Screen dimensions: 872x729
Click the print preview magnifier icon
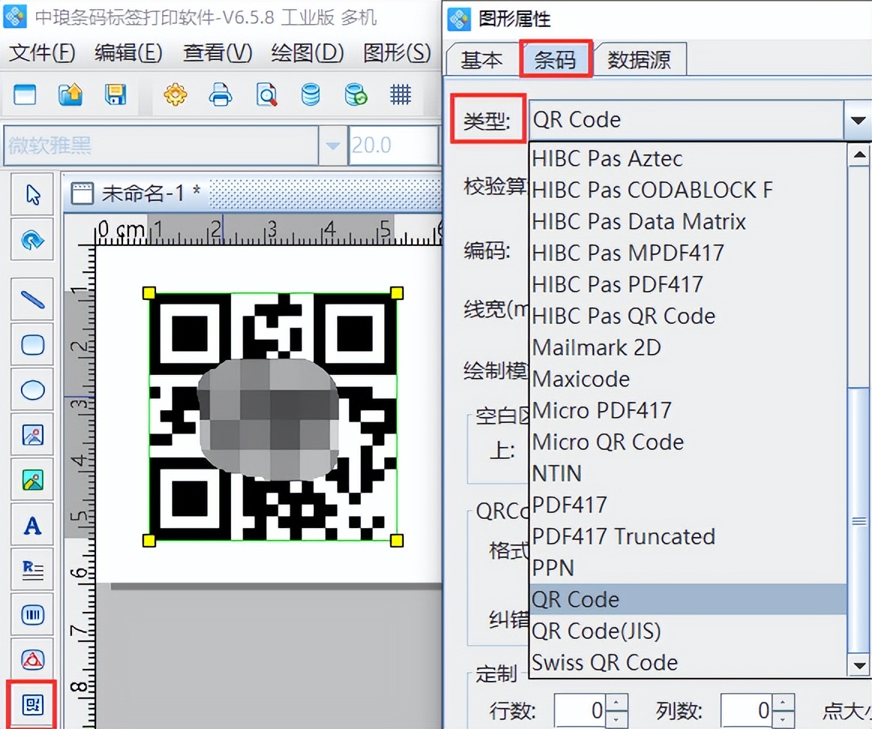(x=266, y=94)
